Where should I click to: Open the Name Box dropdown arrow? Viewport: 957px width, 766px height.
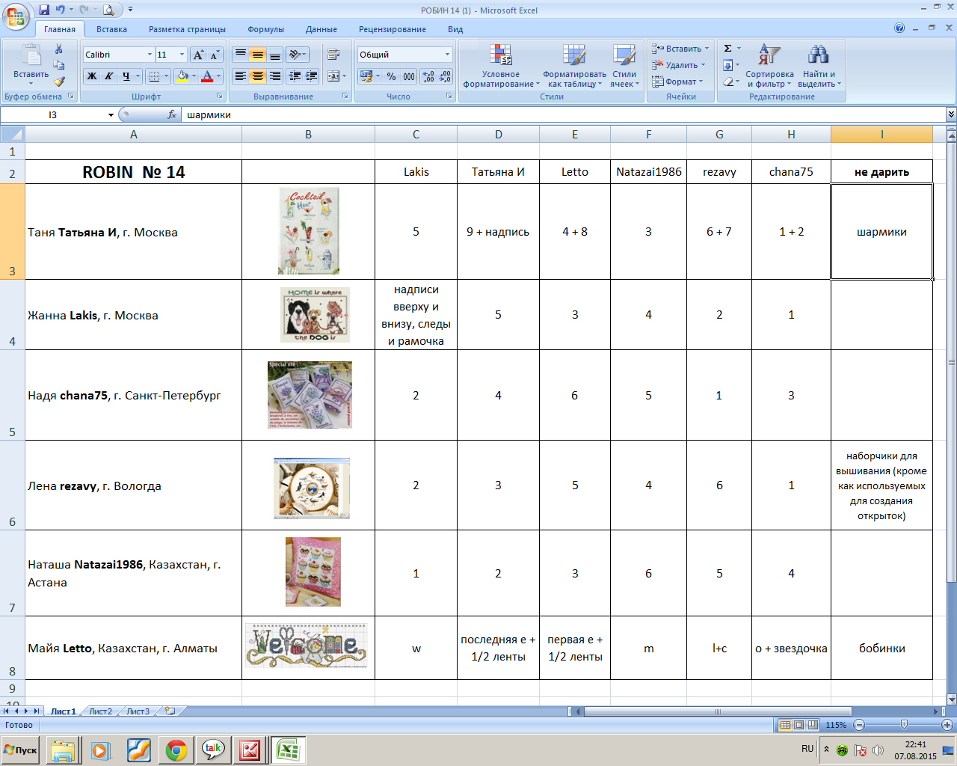[111, 115]
